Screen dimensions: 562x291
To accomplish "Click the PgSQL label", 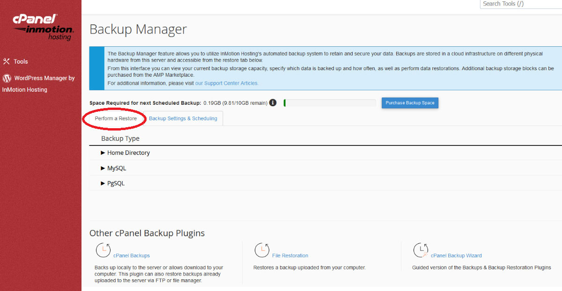I will pos(116,183).
